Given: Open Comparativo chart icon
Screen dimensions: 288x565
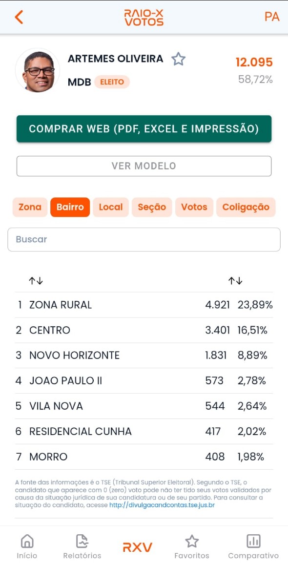Looking at the screenshot, I should [253, 541].
